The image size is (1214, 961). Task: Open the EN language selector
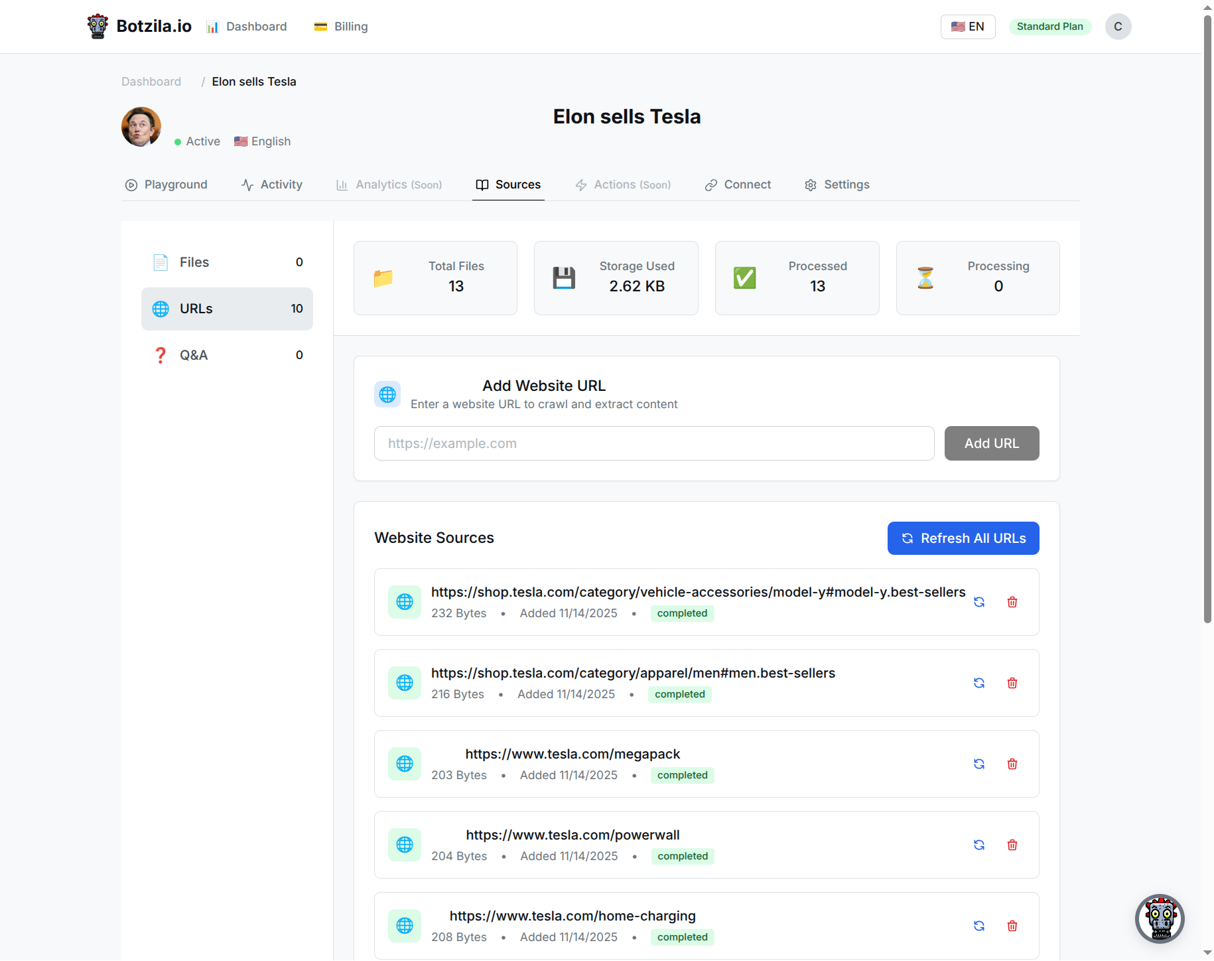click(968, 27)
